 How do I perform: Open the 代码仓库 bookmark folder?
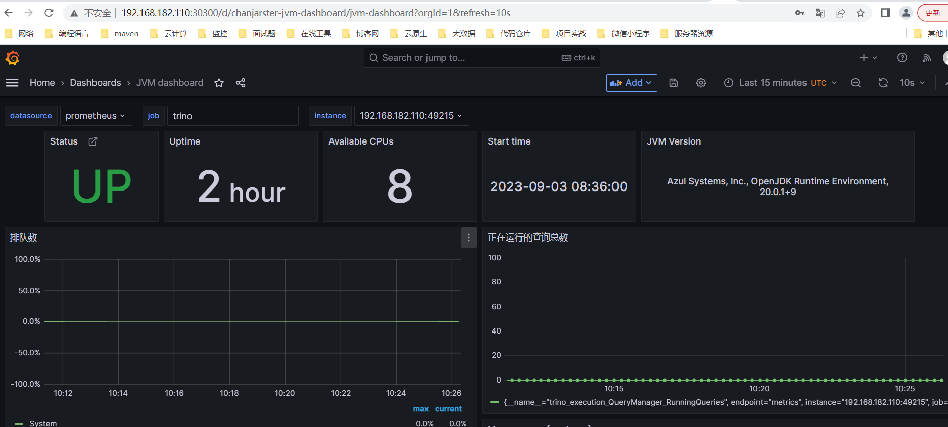508,33
